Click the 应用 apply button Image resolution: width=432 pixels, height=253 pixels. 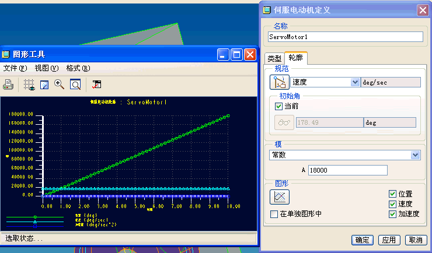tap(389, 240)
